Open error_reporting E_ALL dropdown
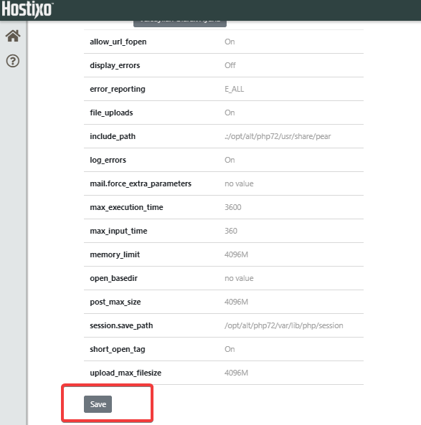Screen dimensions: 421x425 [234, 89]
